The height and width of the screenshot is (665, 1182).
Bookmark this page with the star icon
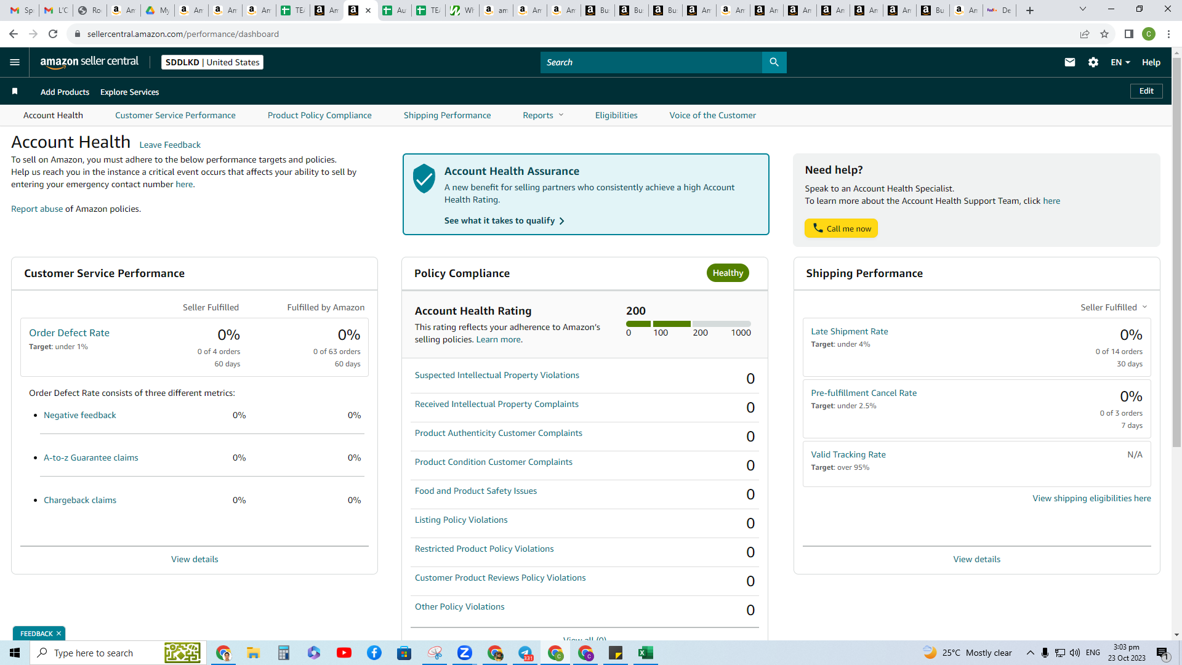tap(1104, 34)
